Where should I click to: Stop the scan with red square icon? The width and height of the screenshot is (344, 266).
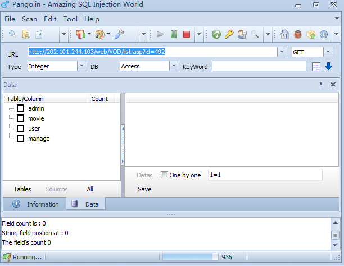point(187,34)
